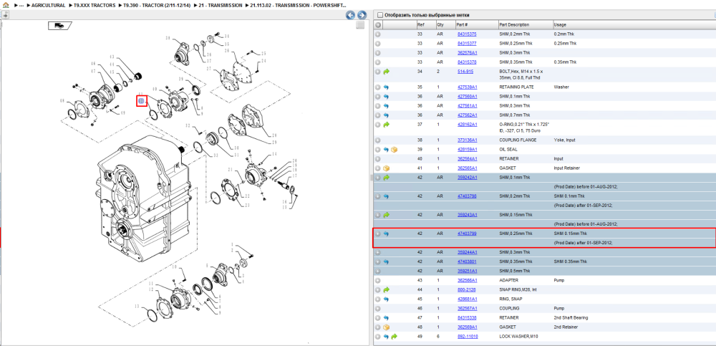The image size is (716, 346).
Task: Expand the RETAINER Input row with its plus button
Action: pyautogui.click(x=377, y=158)
